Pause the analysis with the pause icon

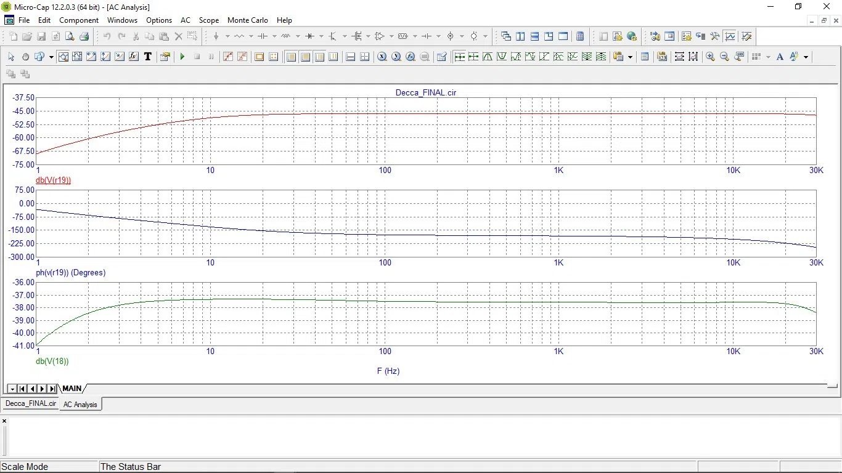[x=211, y=57]
